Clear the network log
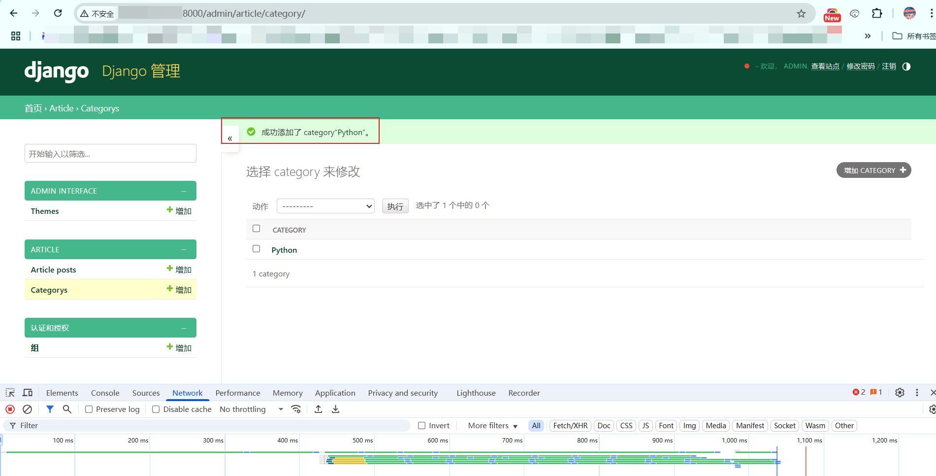Image resolution: width=936 pixels, height=476 pixels. point(28,409)
